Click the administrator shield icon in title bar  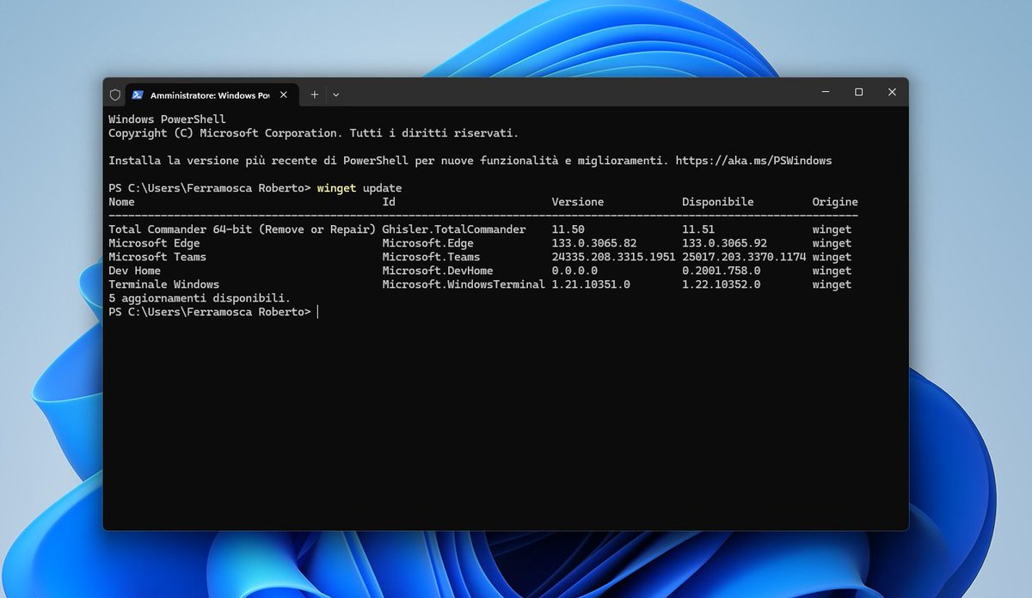[x=115, y=95]
